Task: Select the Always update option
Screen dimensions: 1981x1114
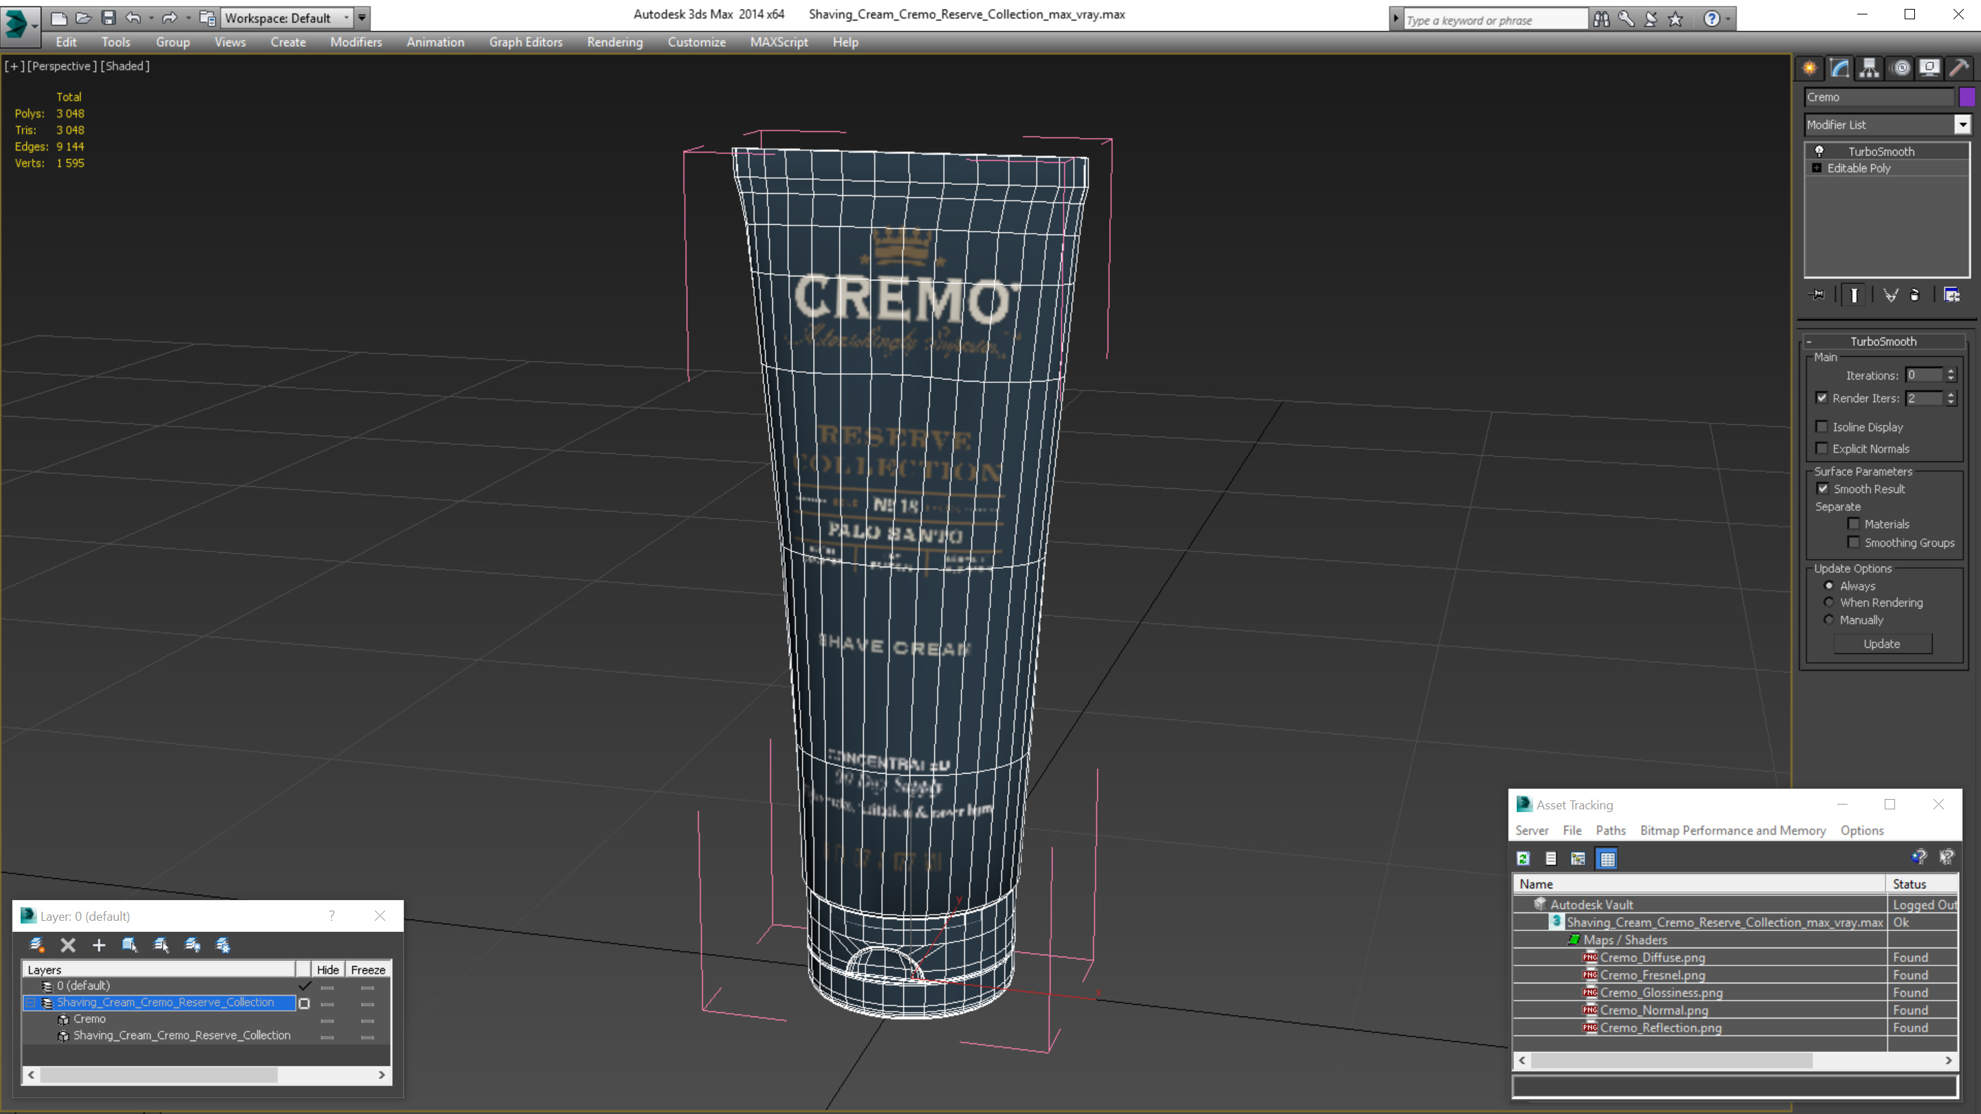Action: tap(1829, 586)
